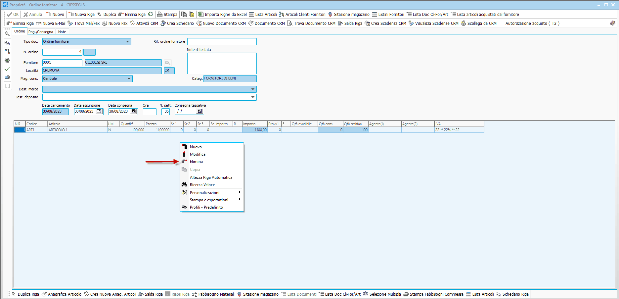Click Stampa Fabbisogni Commessa
This screenshot has width=619, height=299.
click(434, 294)
